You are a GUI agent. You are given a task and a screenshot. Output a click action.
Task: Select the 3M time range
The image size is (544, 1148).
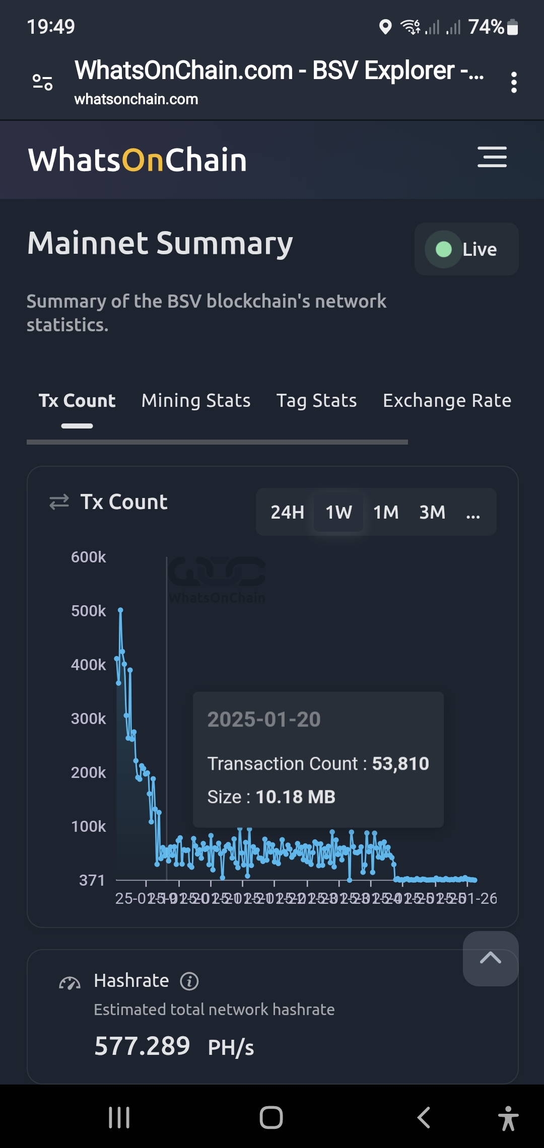(x=432, y=512)
